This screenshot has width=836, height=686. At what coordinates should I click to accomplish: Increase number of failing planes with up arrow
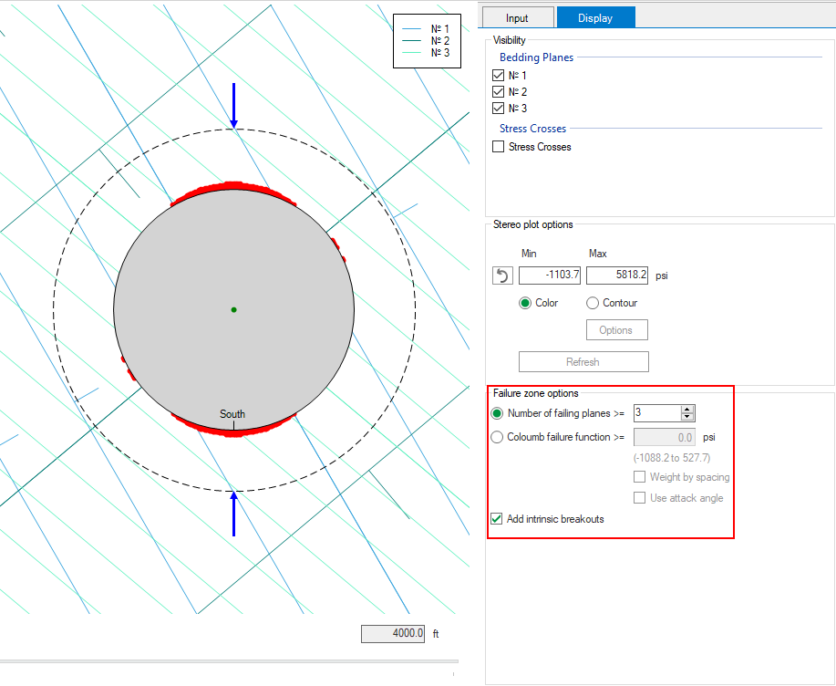(x=687, y=409)
